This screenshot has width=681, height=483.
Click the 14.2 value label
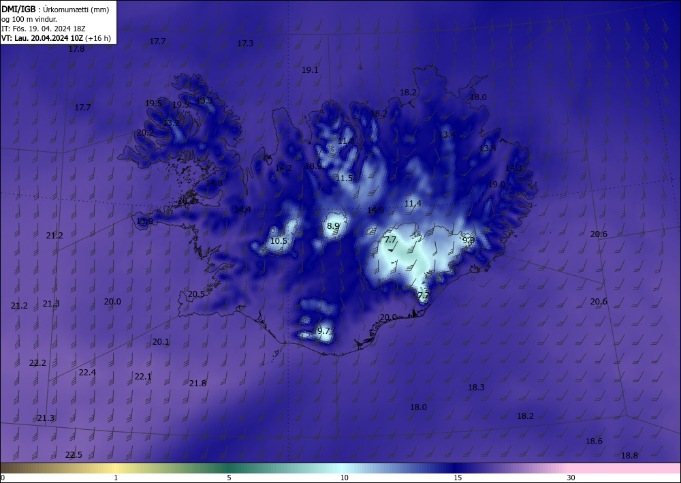(x=283, y=168)
